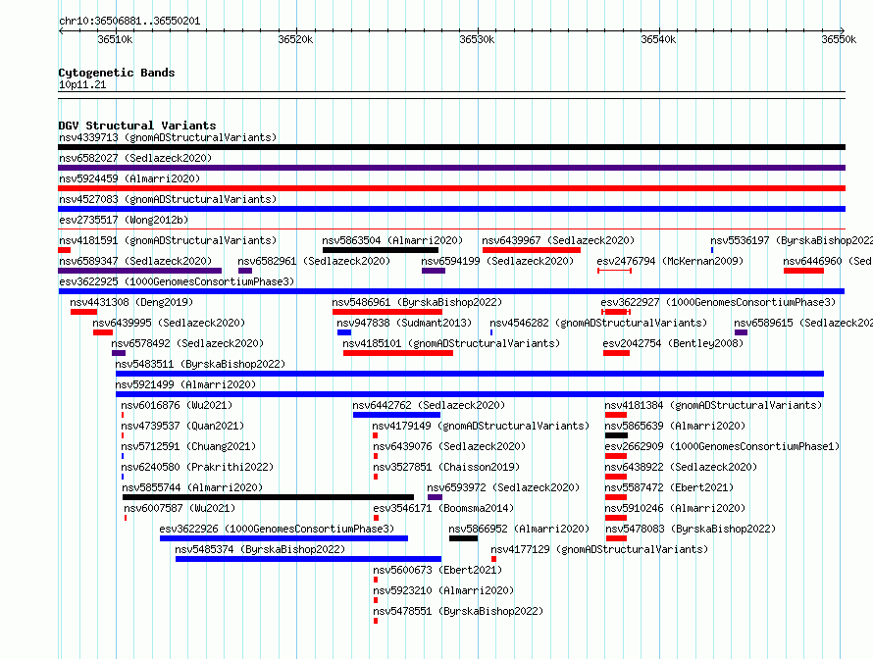
Task: Click the 36510k ruler position
Action: [x=115, y=39]
